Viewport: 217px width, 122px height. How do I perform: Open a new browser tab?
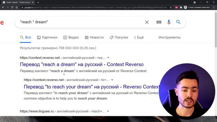(38, 2)
